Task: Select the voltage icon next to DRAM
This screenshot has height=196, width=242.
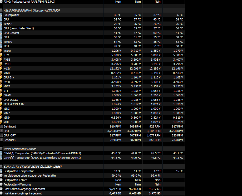Action: point(1,95)
